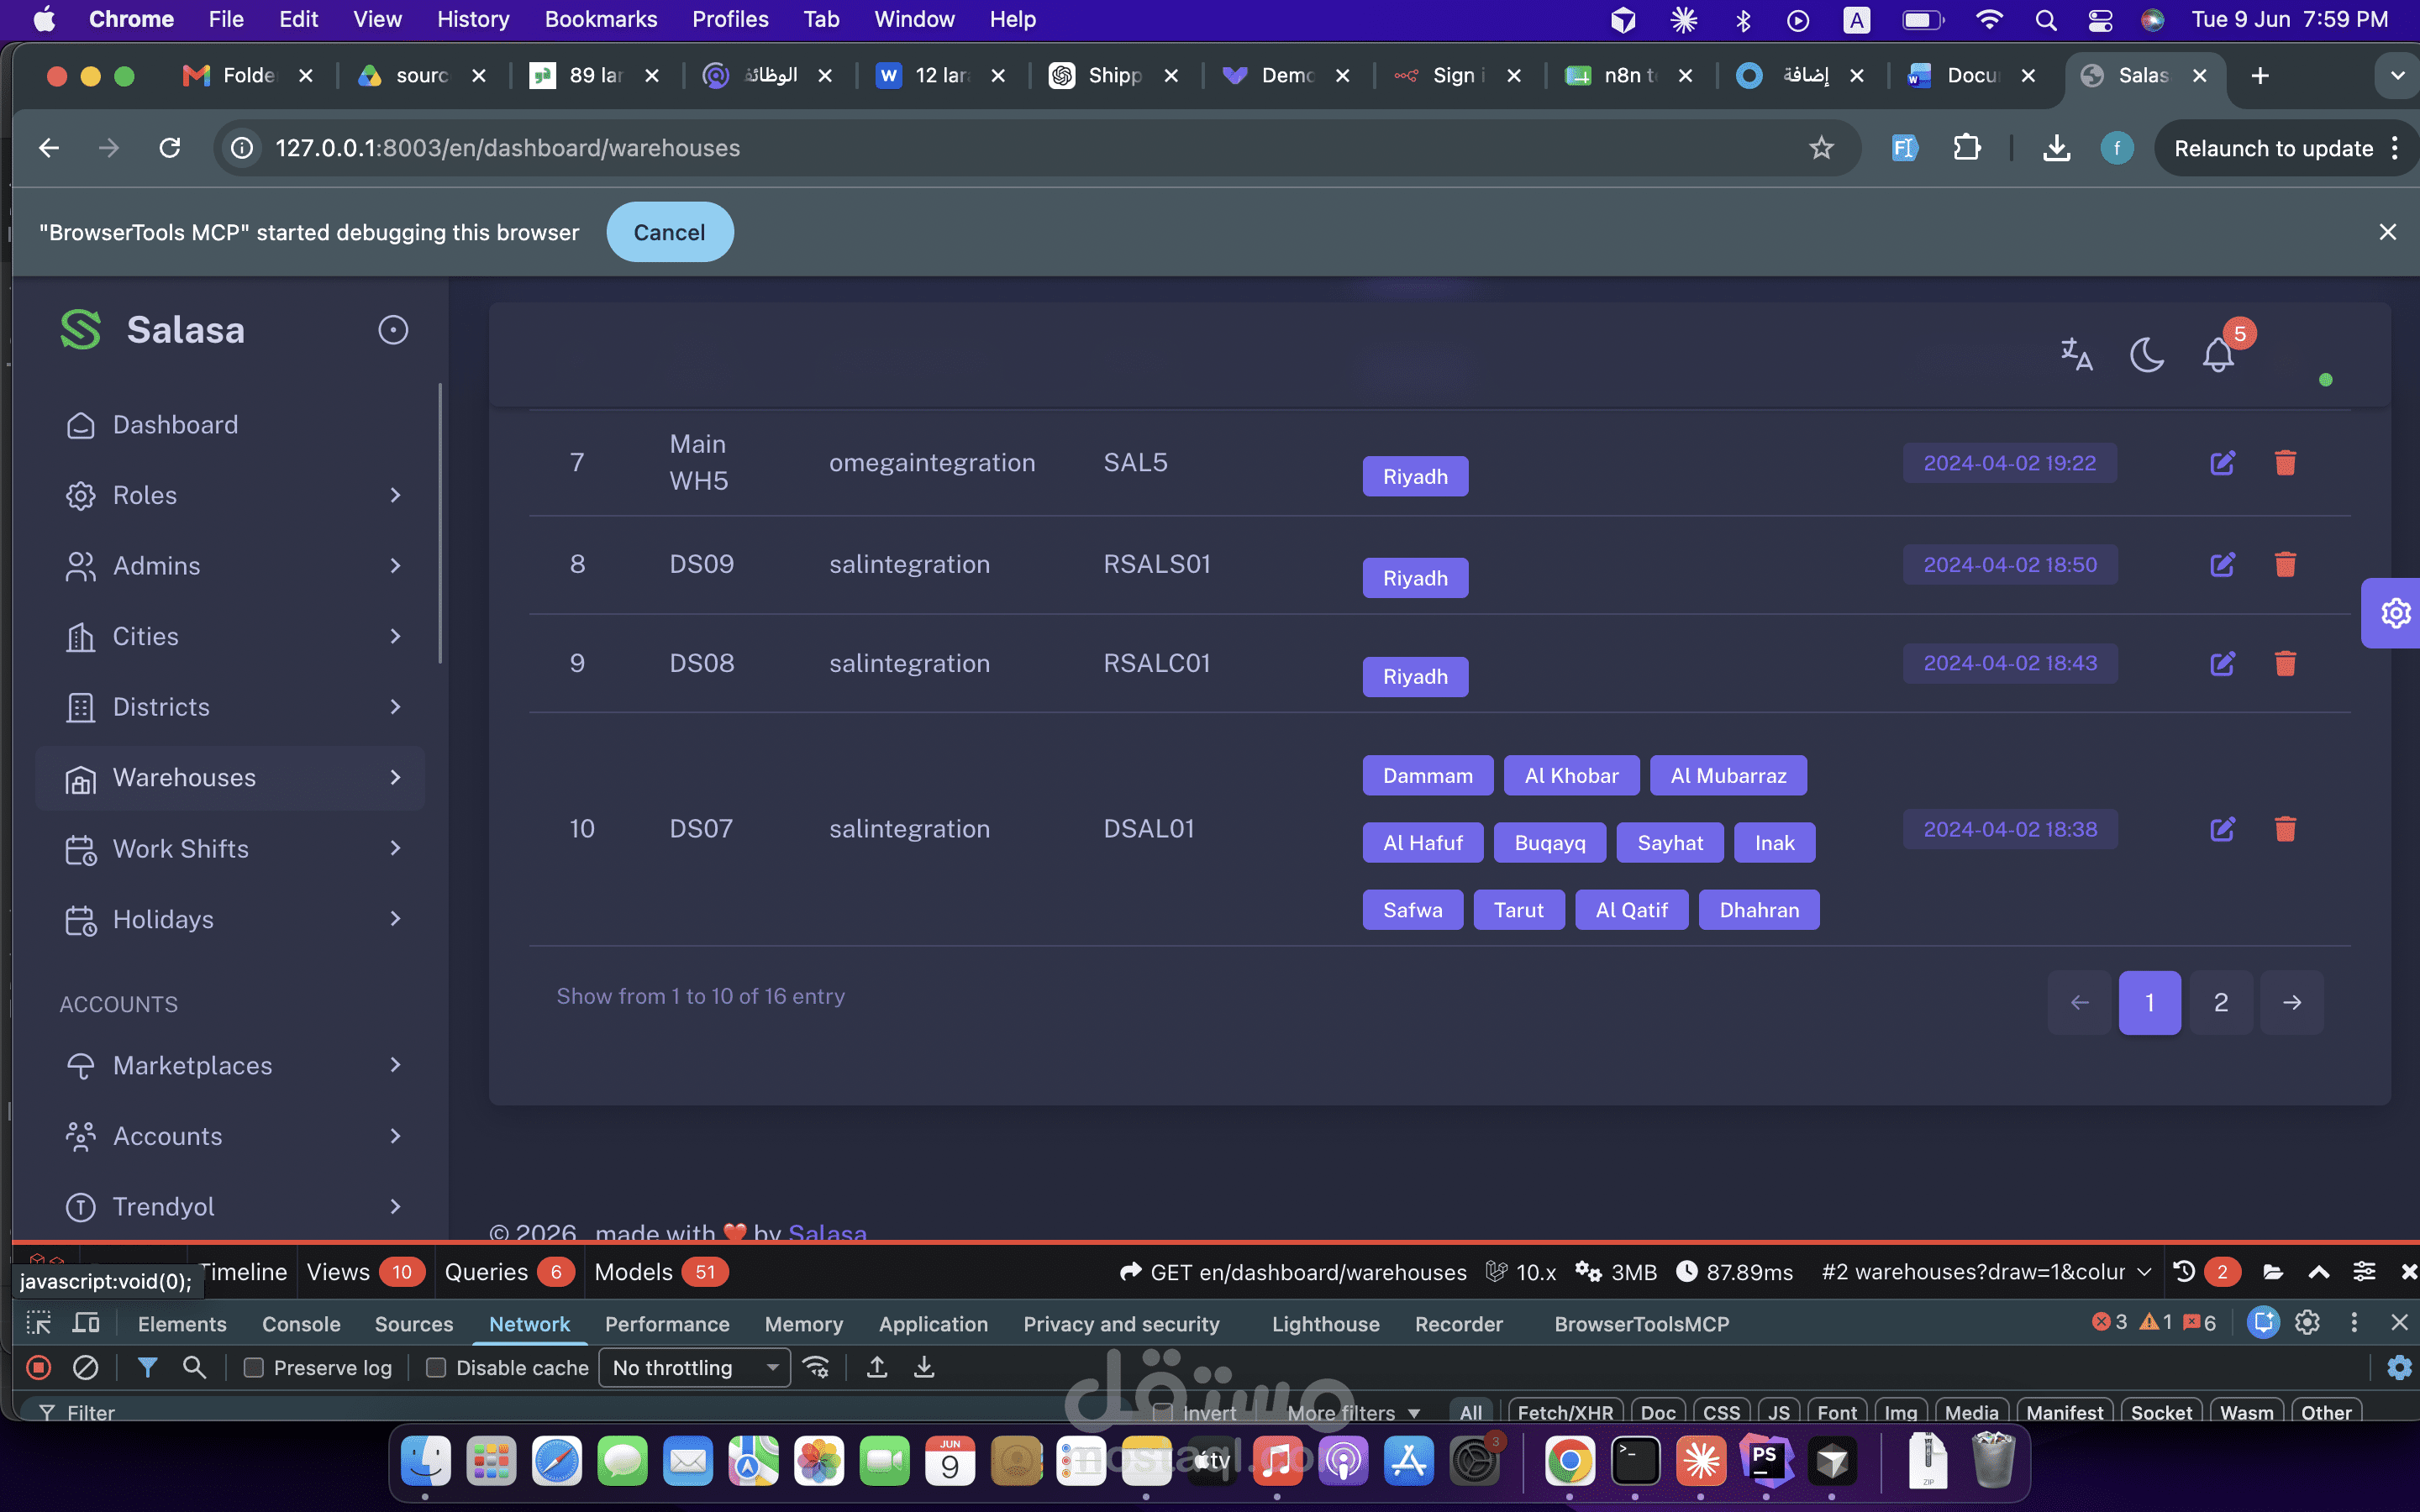This screenshot has height=1512, width=2420.
Task: Expand the Work Shifts sidebar menu
Action: tap(230, 848)
